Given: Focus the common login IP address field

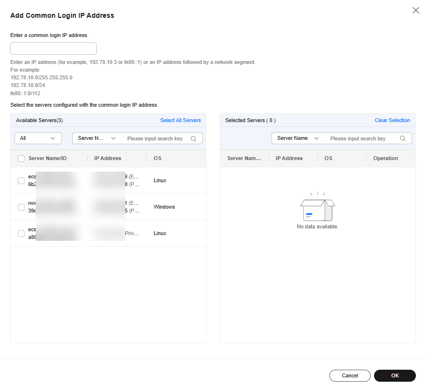Looking at the screenshot, I should pos(53,49).
